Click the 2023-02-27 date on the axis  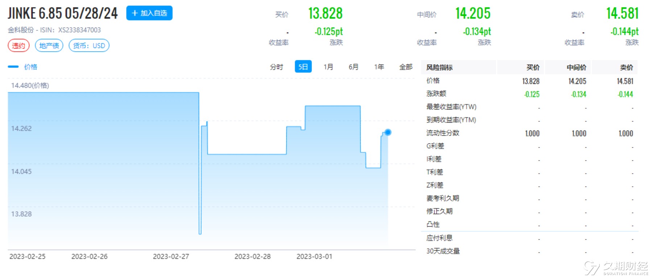171,257
